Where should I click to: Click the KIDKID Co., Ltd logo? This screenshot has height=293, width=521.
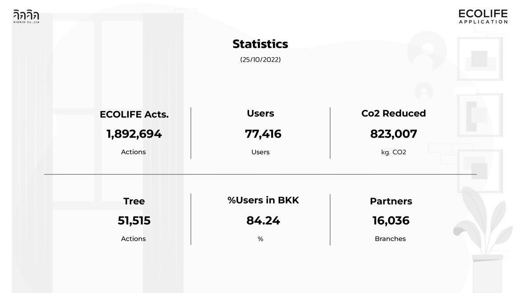click(x=26, y=16)
